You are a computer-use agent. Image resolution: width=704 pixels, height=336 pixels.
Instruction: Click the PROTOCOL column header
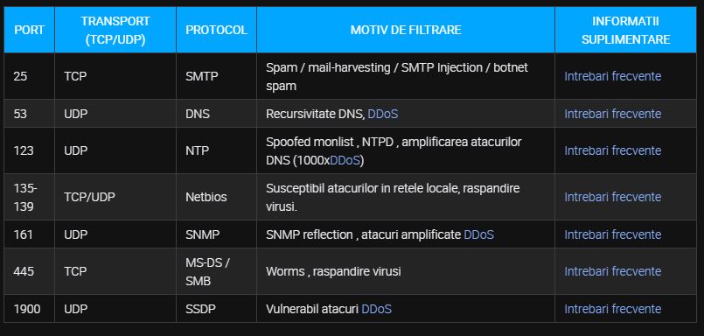coord(216,30)
